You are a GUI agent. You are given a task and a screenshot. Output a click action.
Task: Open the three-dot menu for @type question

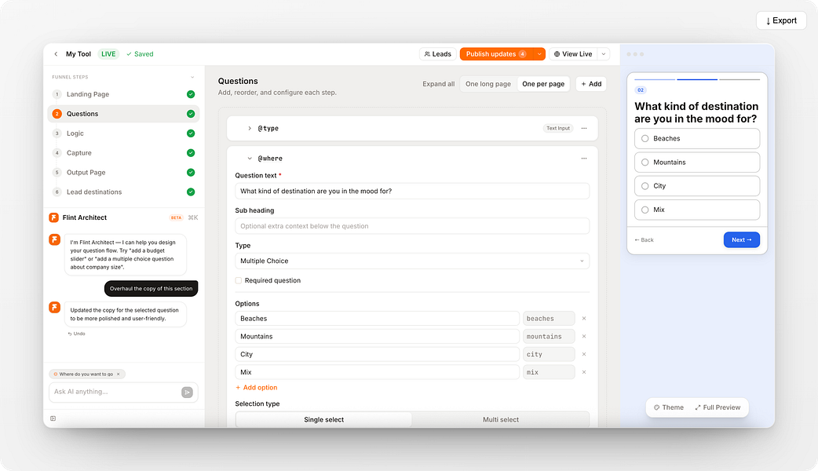(x=584, y=128)
